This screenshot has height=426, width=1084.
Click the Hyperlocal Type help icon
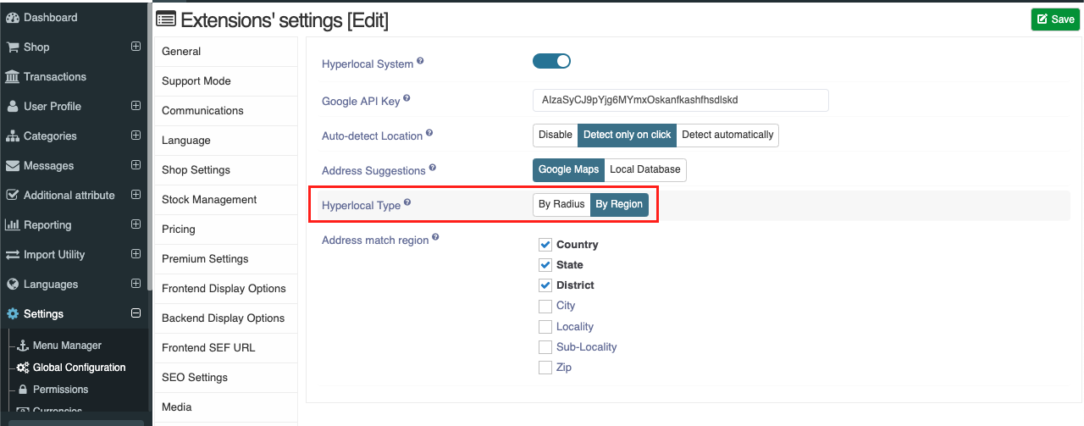pyautogui.click(x=407, y=203)
